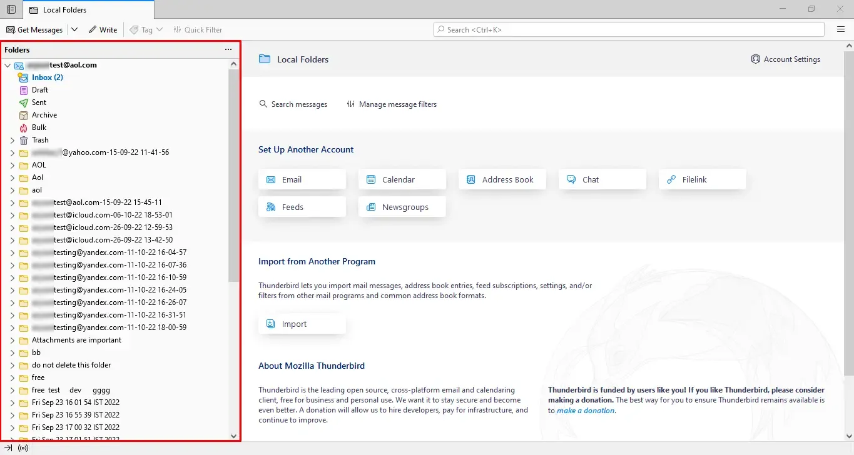Click the online status icon in status bar
Image resolution: width=854 pixels, height=455 pixels.
[23, 447]
